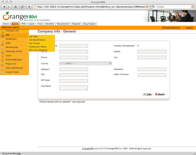Screen dimensions: 196x155
Task: Click the Logout link
Action: click(189, 28)
